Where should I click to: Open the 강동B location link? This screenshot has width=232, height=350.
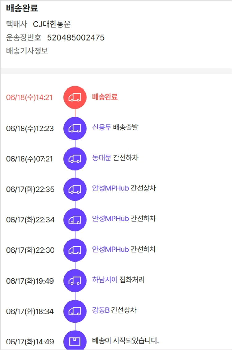click(x=101, y=310)
